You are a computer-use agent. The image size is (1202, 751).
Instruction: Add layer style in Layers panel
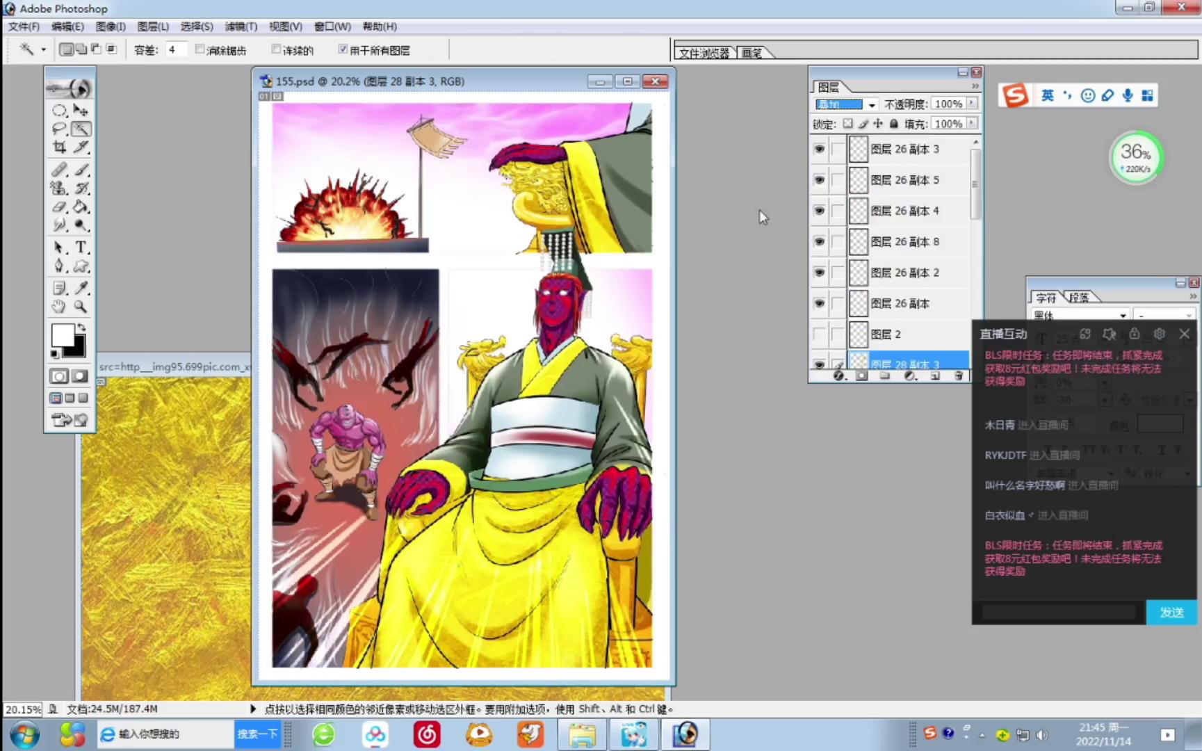839,375
